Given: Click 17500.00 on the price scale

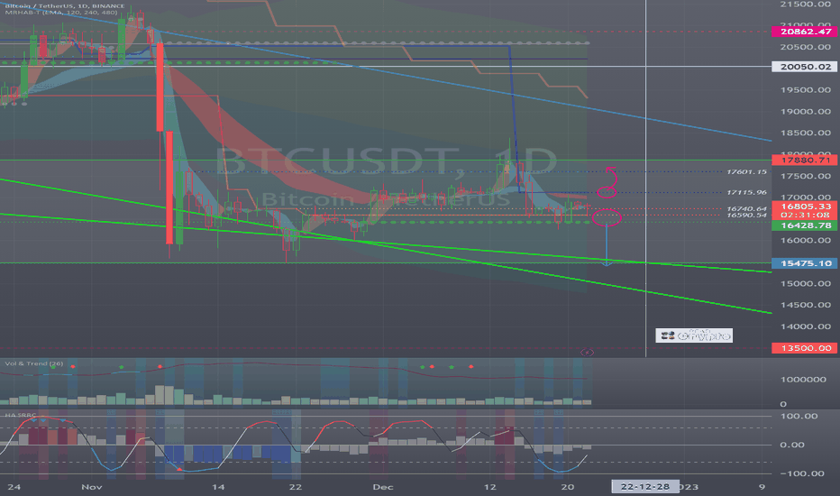Looking at the screenshot, I should pos(805,177).
